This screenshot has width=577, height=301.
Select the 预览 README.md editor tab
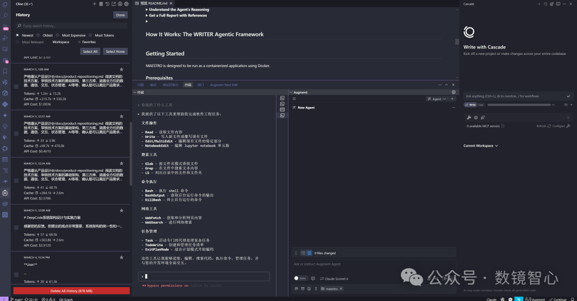pyautogui.click(x=154, y=3)
